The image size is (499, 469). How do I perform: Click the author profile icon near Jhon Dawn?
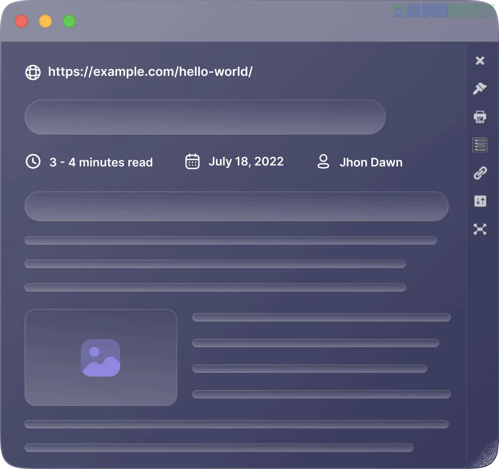coord(323,161)
